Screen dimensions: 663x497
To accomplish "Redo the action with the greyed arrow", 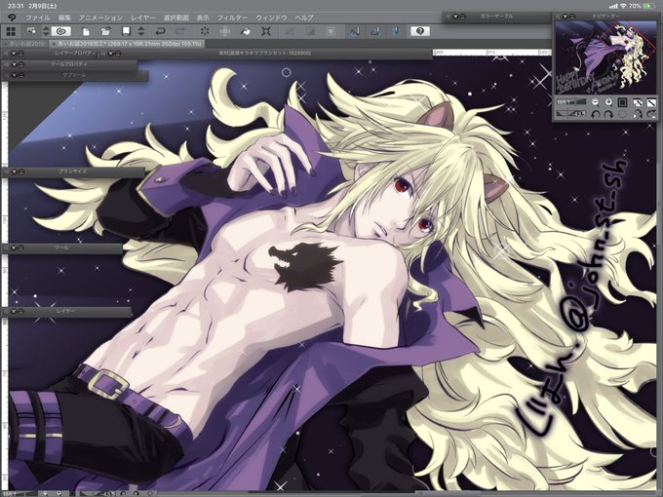I will (x=180, y=31).
